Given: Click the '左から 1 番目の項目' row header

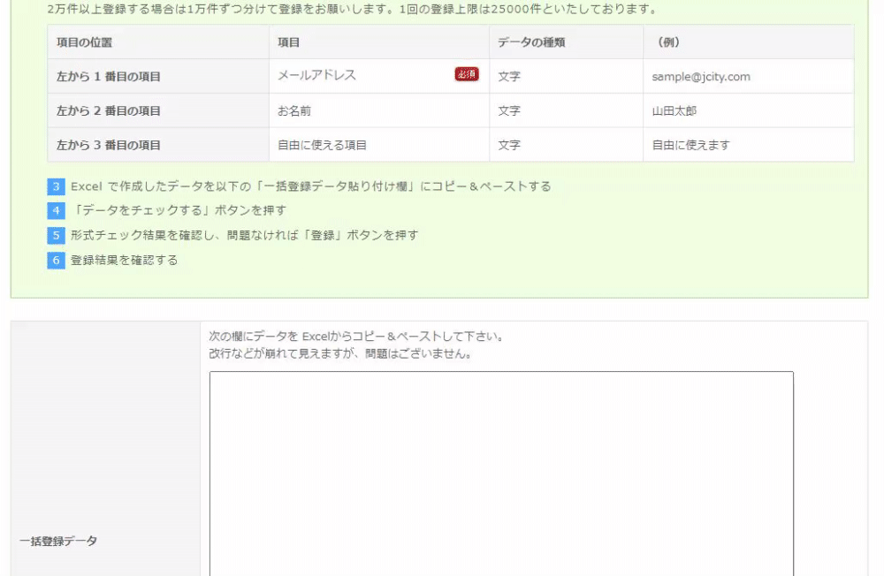Looking at the screenshot, I should pos(158,76).
